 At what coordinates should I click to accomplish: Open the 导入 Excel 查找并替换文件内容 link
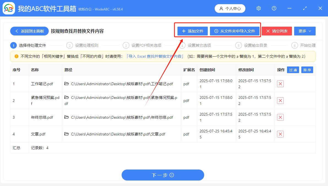coord(155,57)
